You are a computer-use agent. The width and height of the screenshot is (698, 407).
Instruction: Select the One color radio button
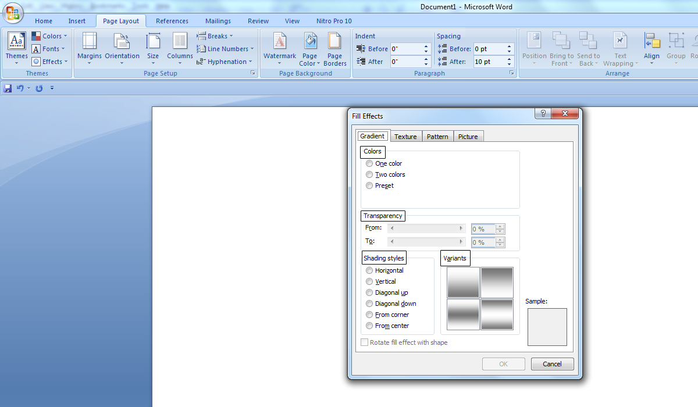tap(369, 164)
